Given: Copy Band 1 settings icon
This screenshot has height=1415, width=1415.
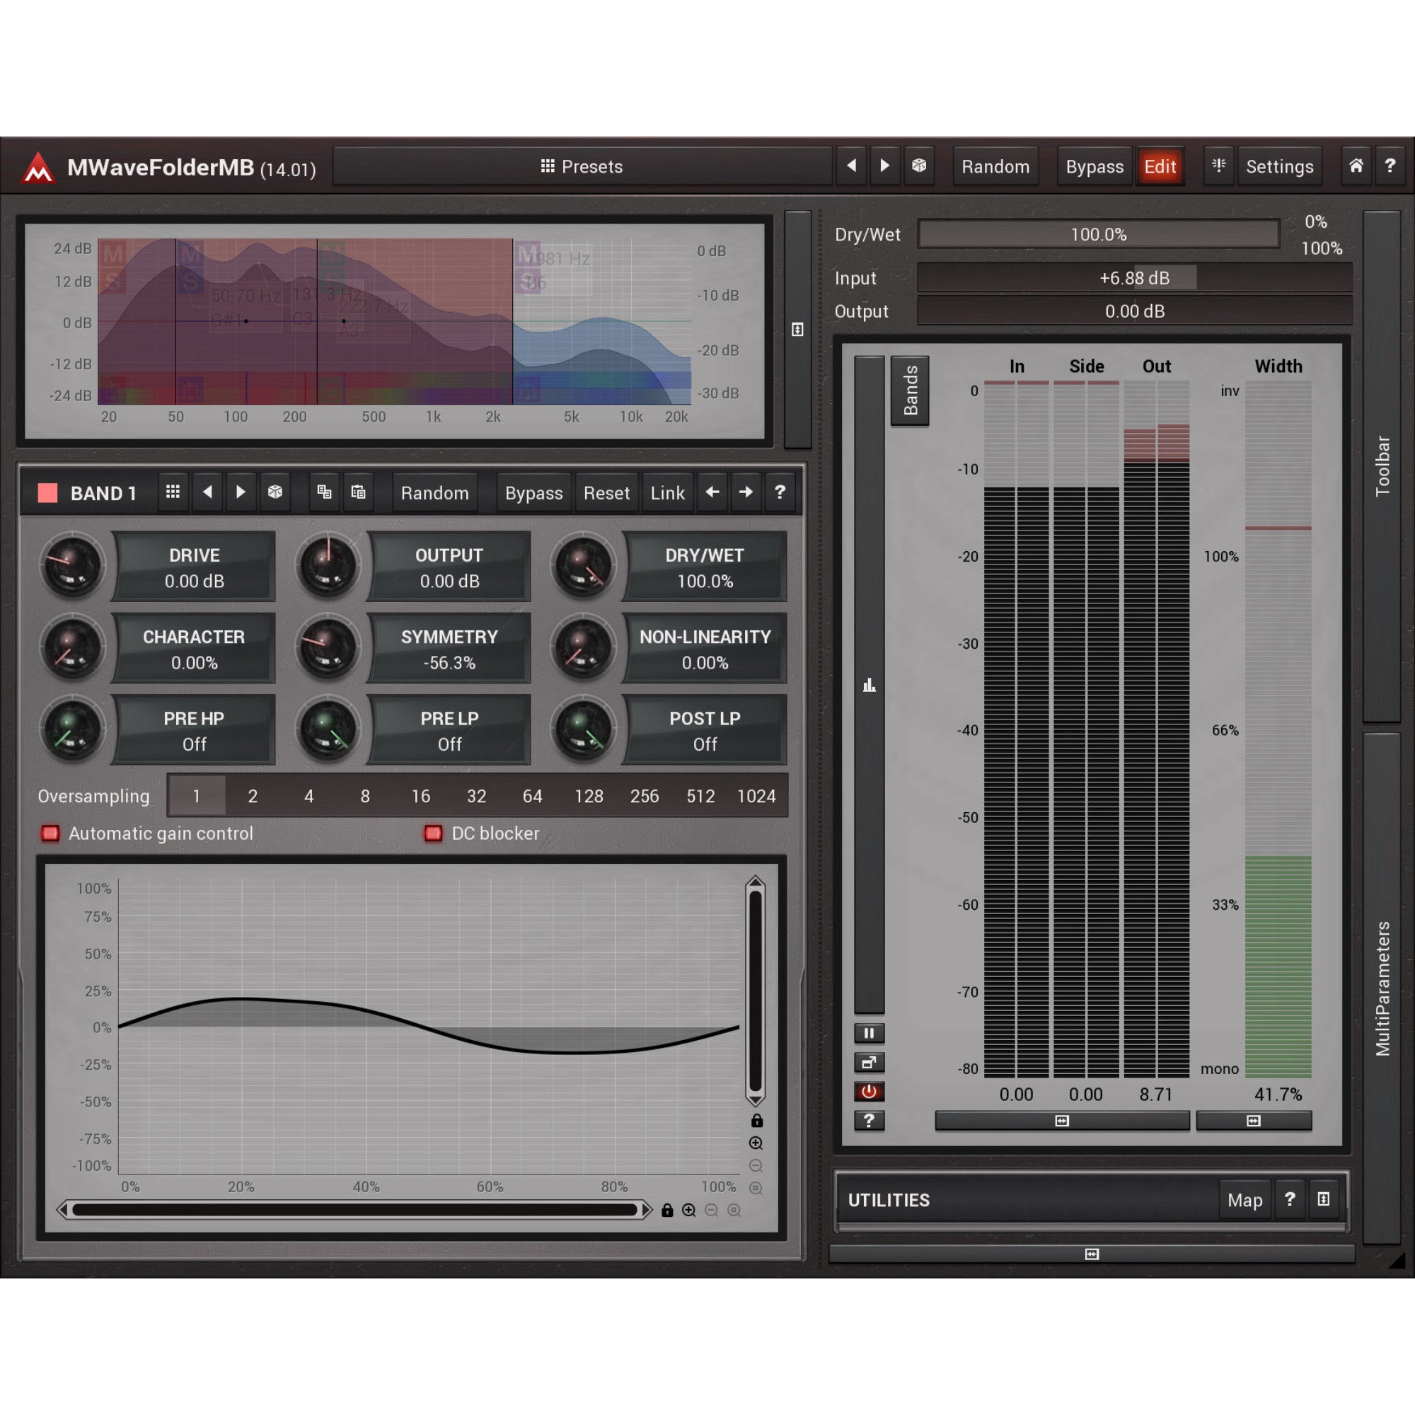Looking at the screenshot, I should tap(324, 492).
